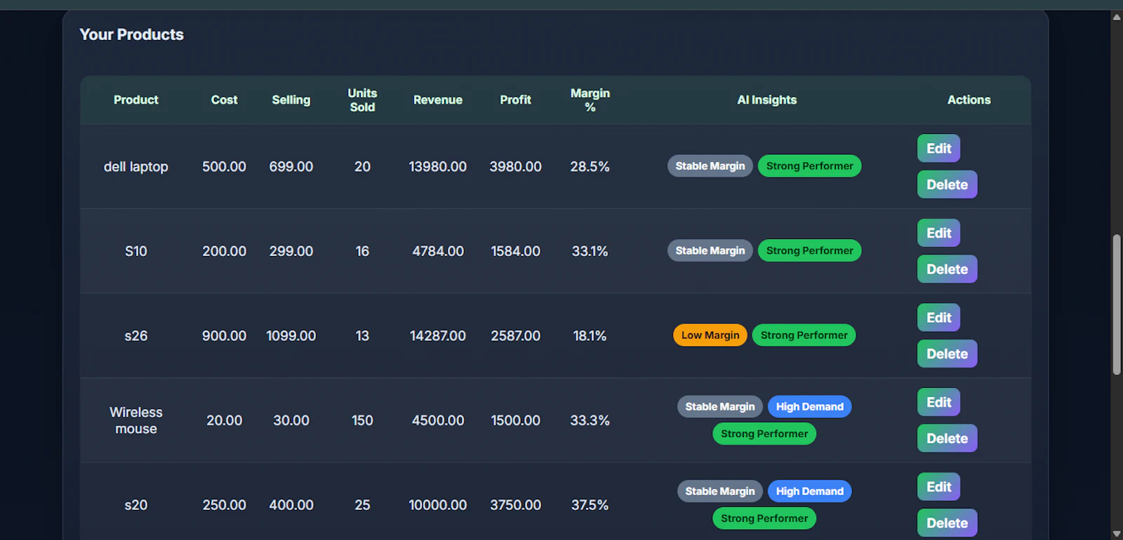
Task: Click the 699.00 selling price
Action: (291, 167)
